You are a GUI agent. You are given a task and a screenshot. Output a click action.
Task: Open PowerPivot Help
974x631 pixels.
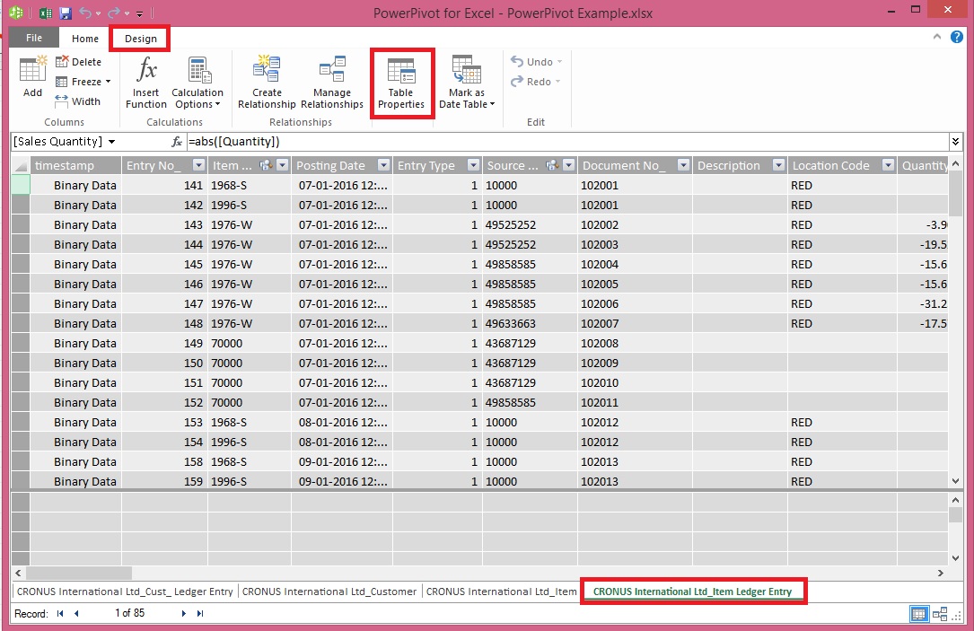[x=957, y=38]
